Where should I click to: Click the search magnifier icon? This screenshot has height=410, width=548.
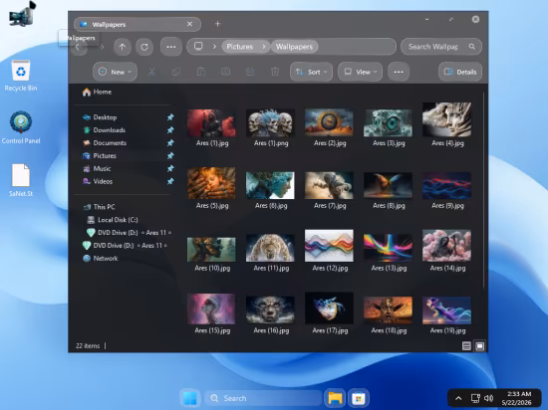point(472,47)
